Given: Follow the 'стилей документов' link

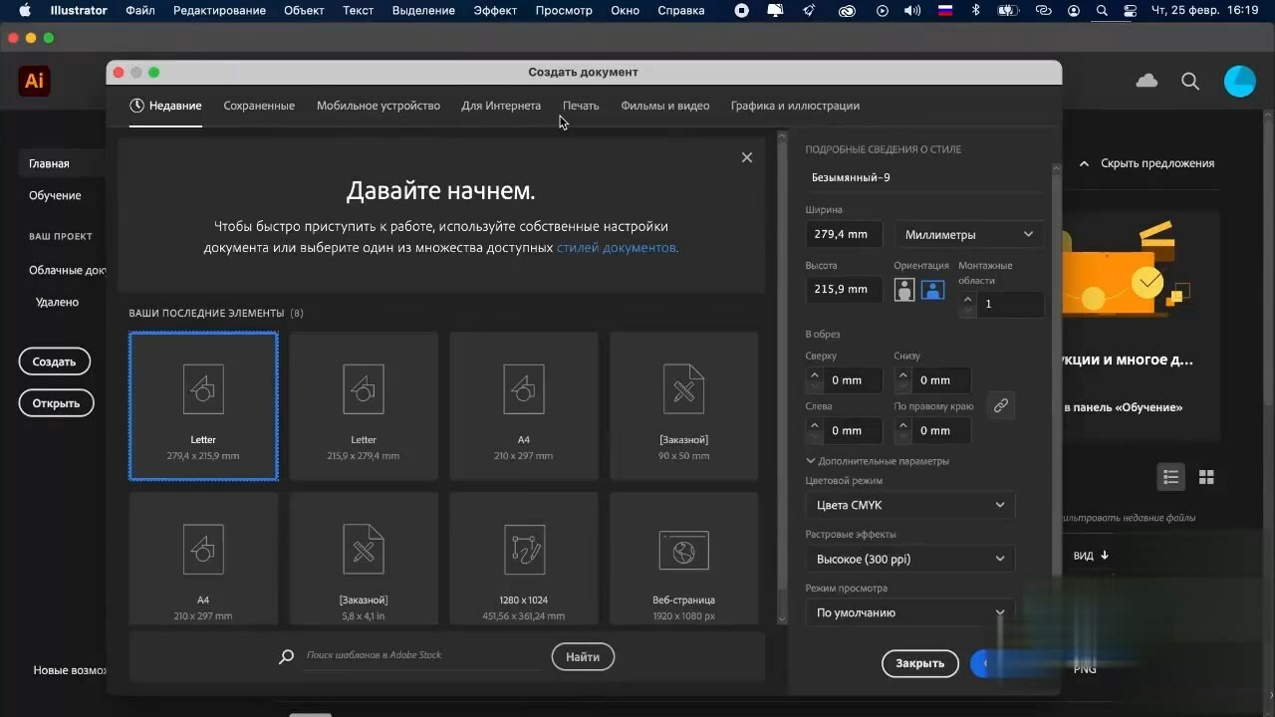Looking at the screenshot, I should pyautogui.click(x=618, y=247).
